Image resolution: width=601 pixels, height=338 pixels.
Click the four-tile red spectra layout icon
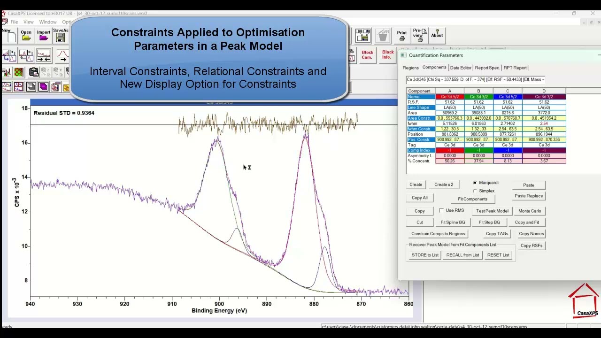(x=18, y=87)
